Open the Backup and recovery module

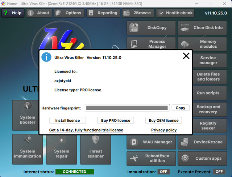click(x=210, y=109)
